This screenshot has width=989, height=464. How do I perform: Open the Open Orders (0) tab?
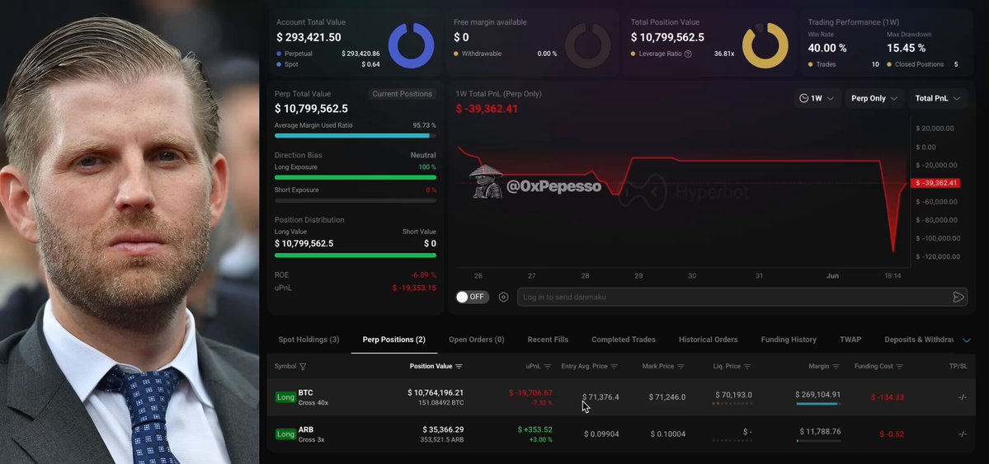(476, 340)
